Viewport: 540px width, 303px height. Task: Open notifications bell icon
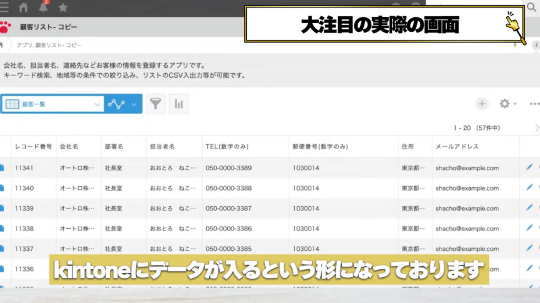point(43,7)
